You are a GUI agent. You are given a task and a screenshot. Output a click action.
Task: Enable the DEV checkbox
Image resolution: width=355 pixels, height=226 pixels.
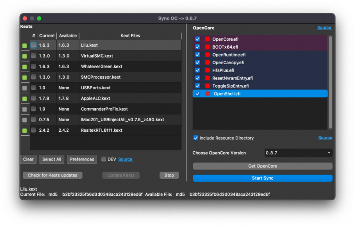click(104, 159)
